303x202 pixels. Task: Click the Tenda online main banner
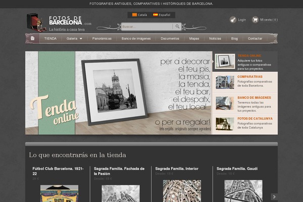119,93
